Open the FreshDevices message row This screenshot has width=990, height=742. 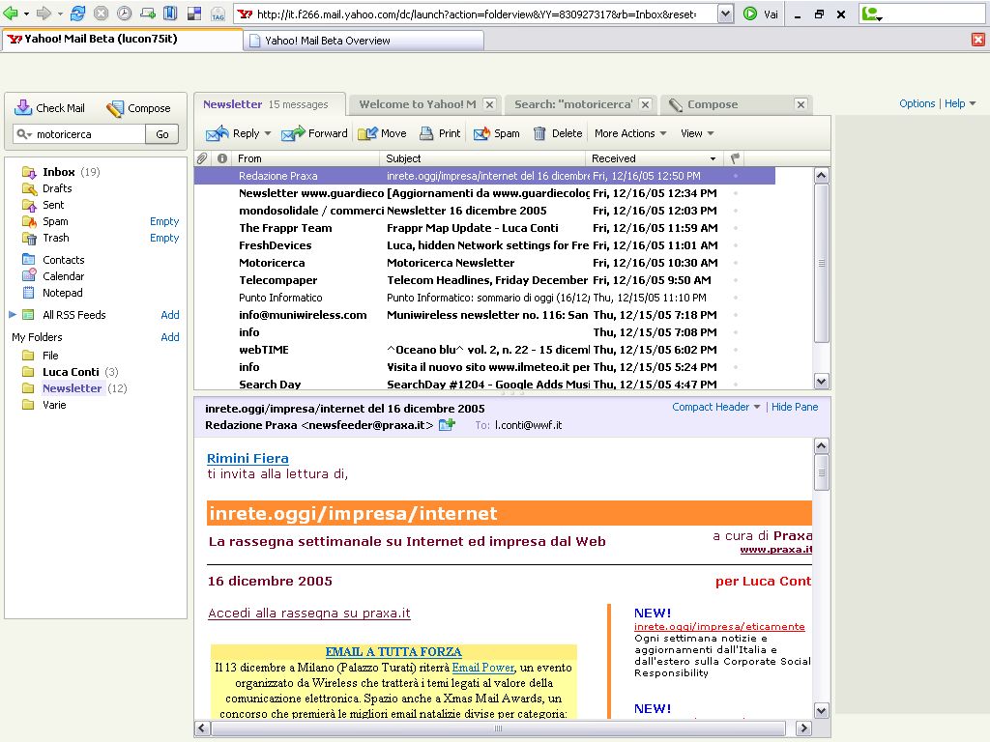[484, 245]
